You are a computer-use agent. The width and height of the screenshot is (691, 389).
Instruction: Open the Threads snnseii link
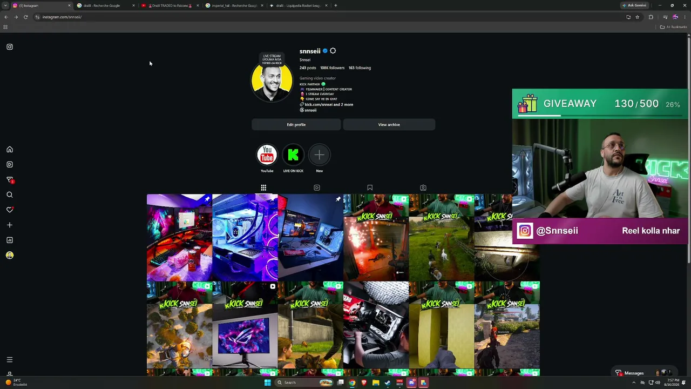(x=308, y=110)
